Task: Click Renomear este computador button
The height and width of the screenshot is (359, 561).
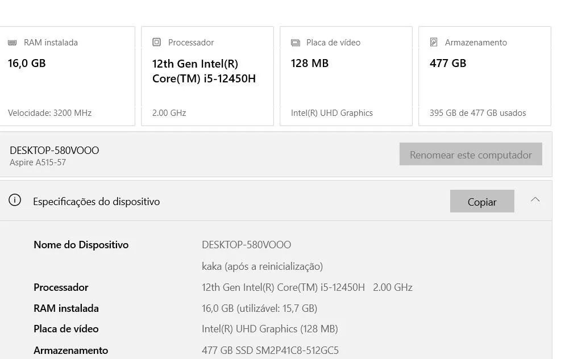Action: click(x=471, y=154)
